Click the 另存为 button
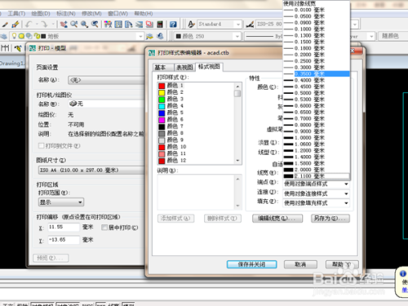Image resolution: width=408 pixels, height=306 pixels. point(330,219)
